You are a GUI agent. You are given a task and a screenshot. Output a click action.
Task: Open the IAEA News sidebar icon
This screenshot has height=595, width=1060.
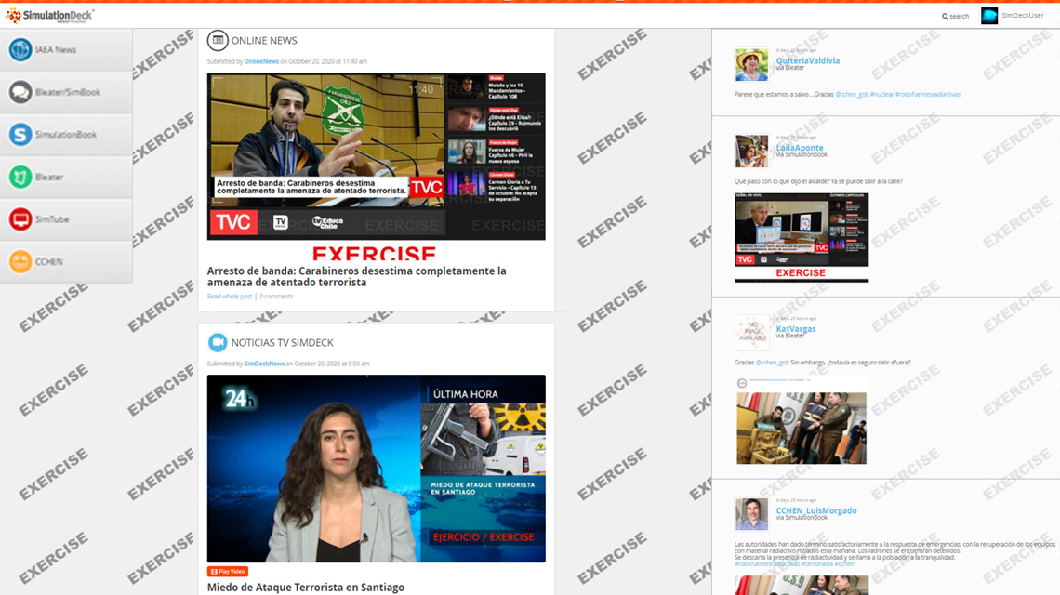20,49
